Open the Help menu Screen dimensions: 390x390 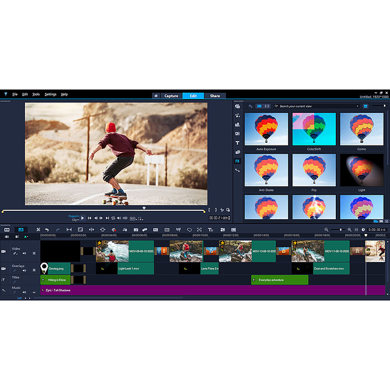pyautogui.click(x=64, y=94)
